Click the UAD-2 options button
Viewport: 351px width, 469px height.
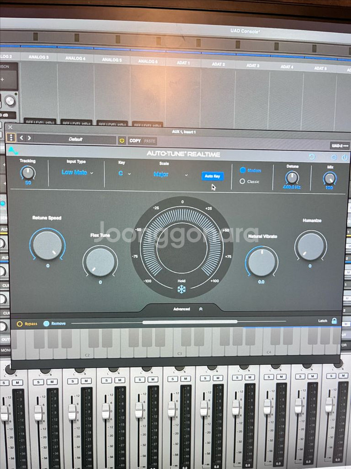click(x=340, y=146)
